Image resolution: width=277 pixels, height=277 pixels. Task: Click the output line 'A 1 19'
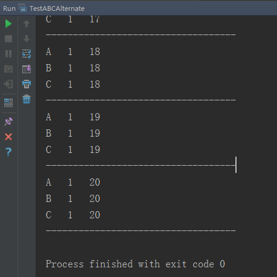(73, 117)
